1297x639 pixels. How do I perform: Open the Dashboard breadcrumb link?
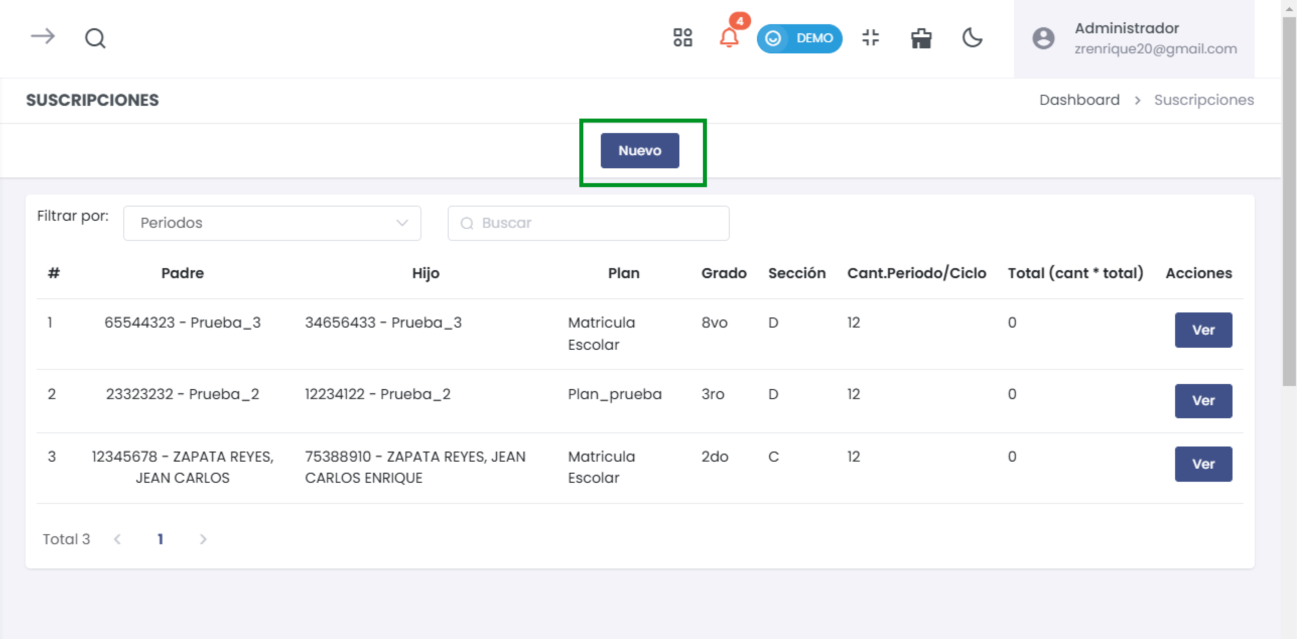pyautogui.click(x=1079, y=100)
